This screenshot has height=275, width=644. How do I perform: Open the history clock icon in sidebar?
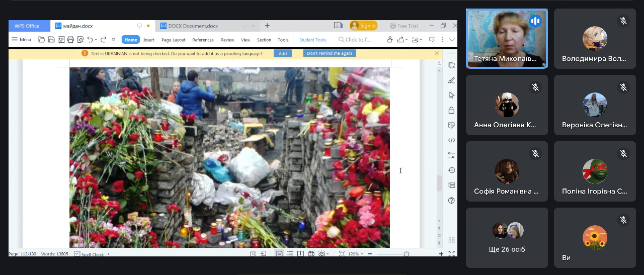coord(451,170)
